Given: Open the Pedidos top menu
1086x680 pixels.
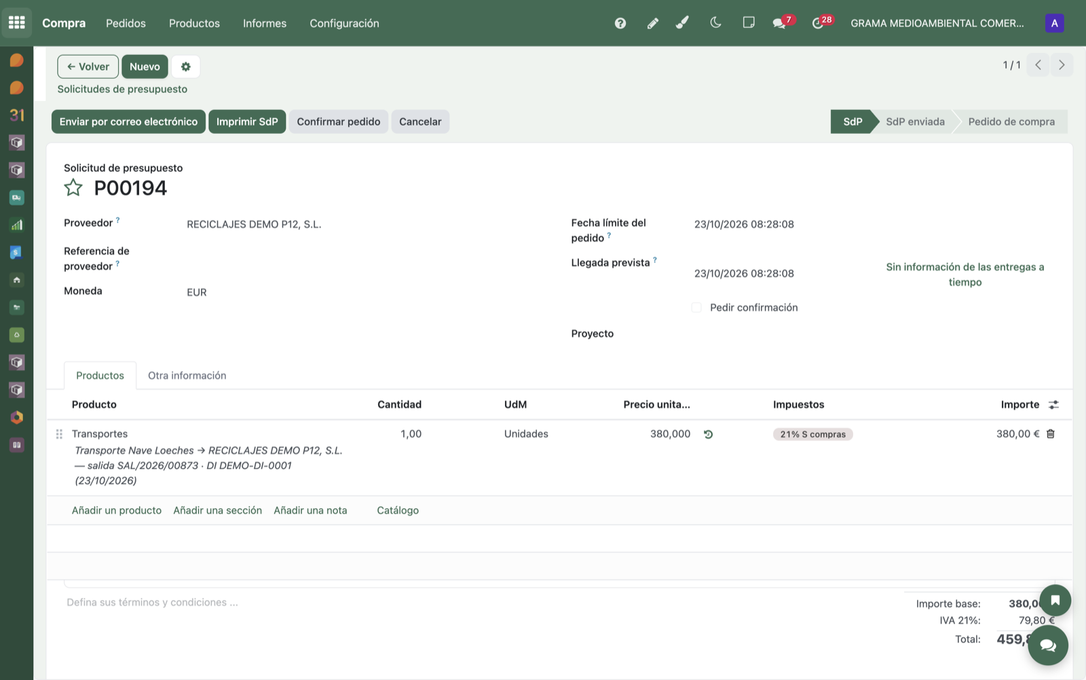Looking at the screenshot, I should [x=126, y=23].
